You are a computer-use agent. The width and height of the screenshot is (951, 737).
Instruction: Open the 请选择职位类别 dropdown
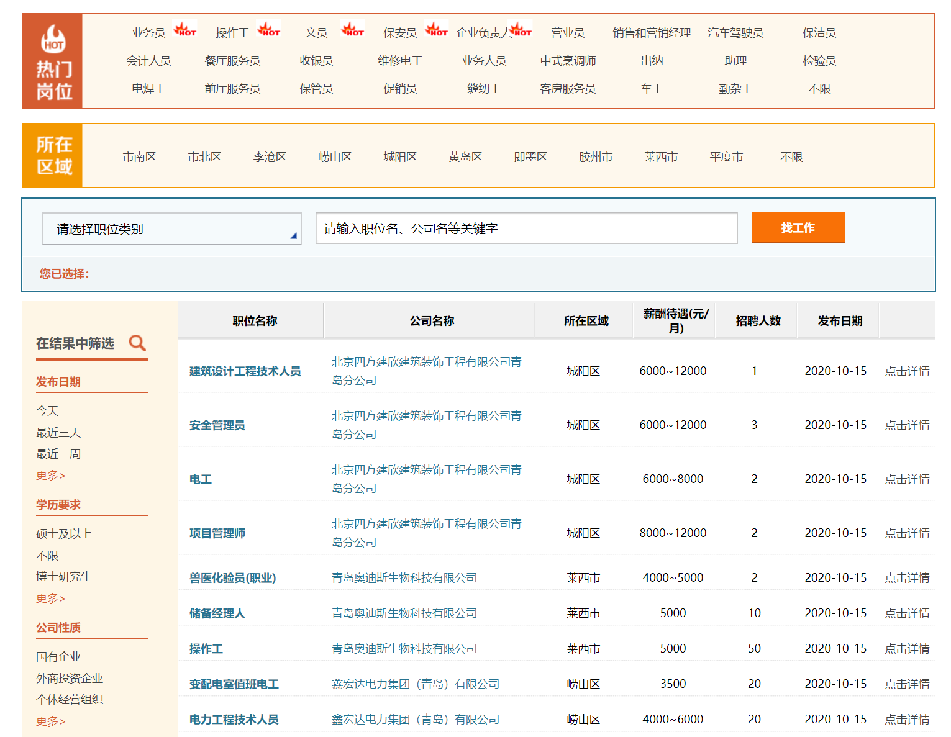(x=171, y=229)
